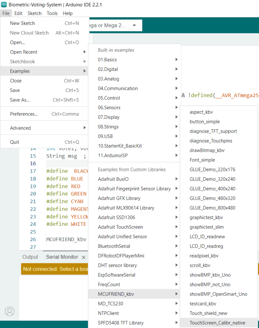Open the Tools menu

pos(52,13)
